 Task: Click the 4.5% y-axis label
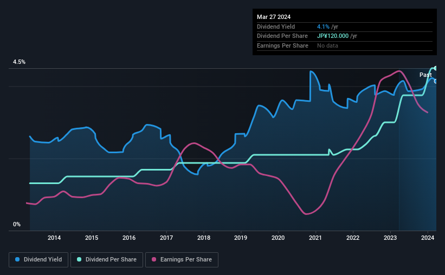click(x=19, y=62)
